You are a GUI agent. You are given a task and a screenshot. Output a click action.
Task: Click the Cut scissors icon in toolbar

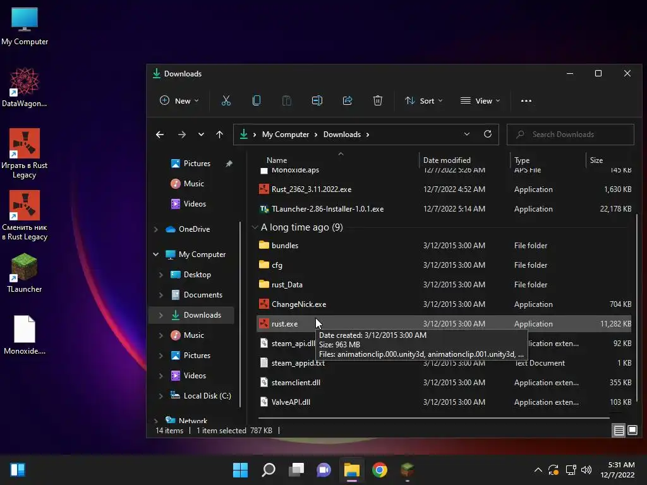(226, 100)
